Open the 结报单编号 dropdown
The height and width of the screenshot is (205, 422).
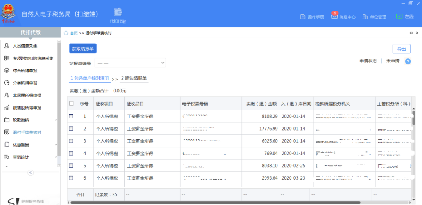coord(130,63)
